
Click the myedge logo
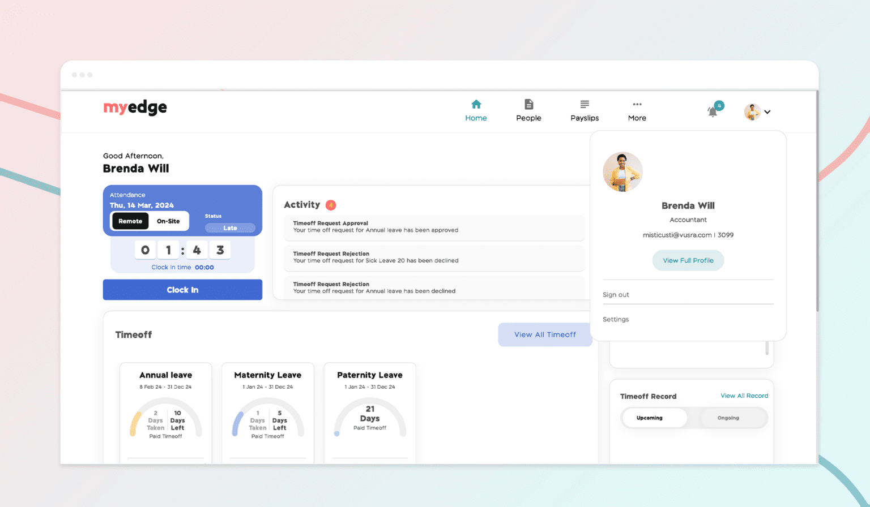coord(135,108)
